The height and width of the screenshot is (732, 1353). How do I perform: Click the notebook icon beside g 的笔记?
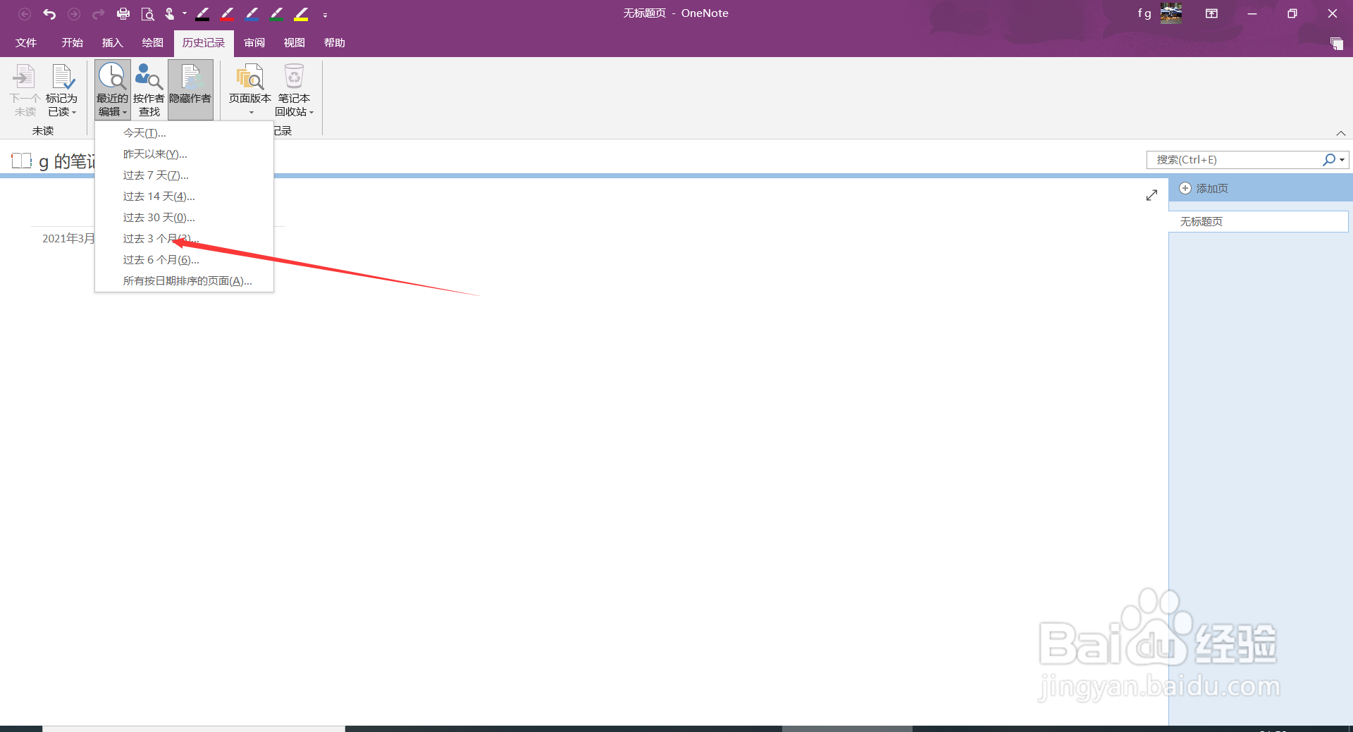22,161
